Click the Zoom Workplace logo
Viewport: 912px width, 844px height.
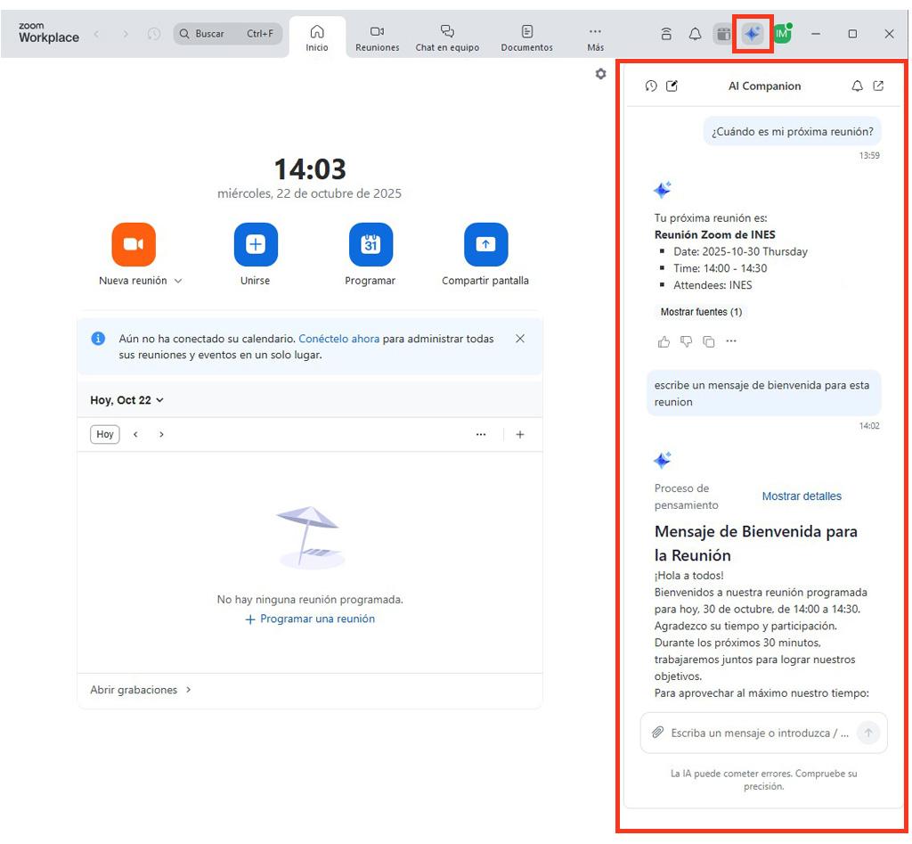(49, 33)
